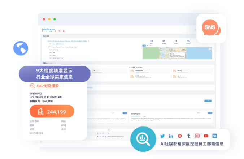
Task: Click the map thumbnail in company overview
Action: pyautogui.click(x=178, y=53)
